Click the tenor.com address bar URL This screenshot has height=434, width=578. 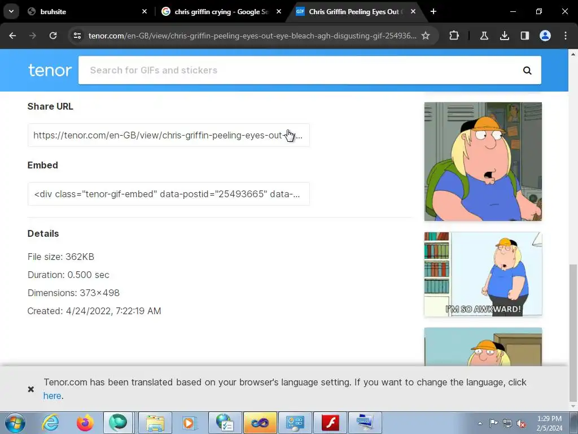click(x=252, y=36)
